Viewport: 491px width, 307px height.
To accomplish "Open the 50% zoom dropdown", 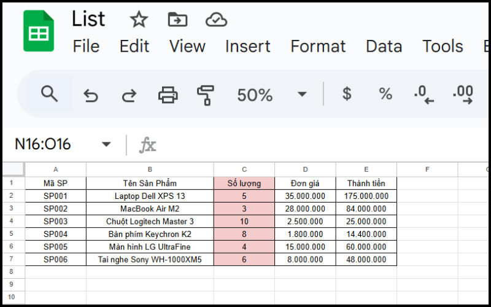I will tap(301, 95).
